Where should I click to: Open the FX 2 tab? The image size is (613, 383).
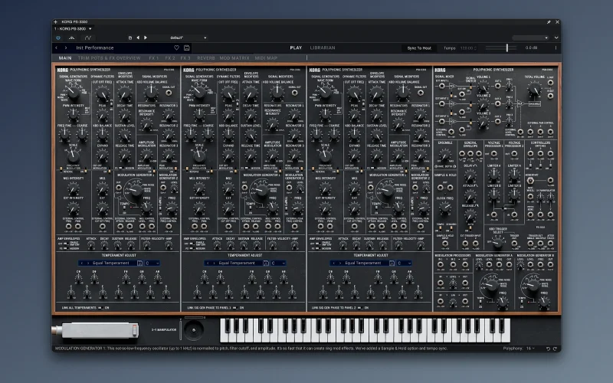(169, 58)
